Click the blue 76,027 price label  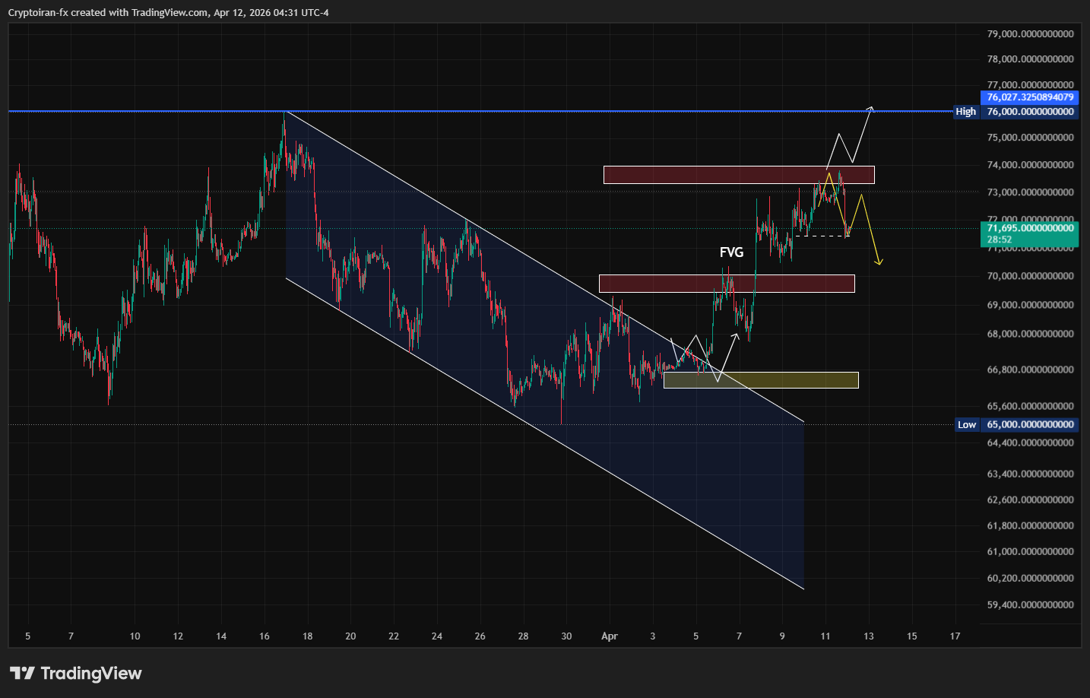(x=1029, y=97)
